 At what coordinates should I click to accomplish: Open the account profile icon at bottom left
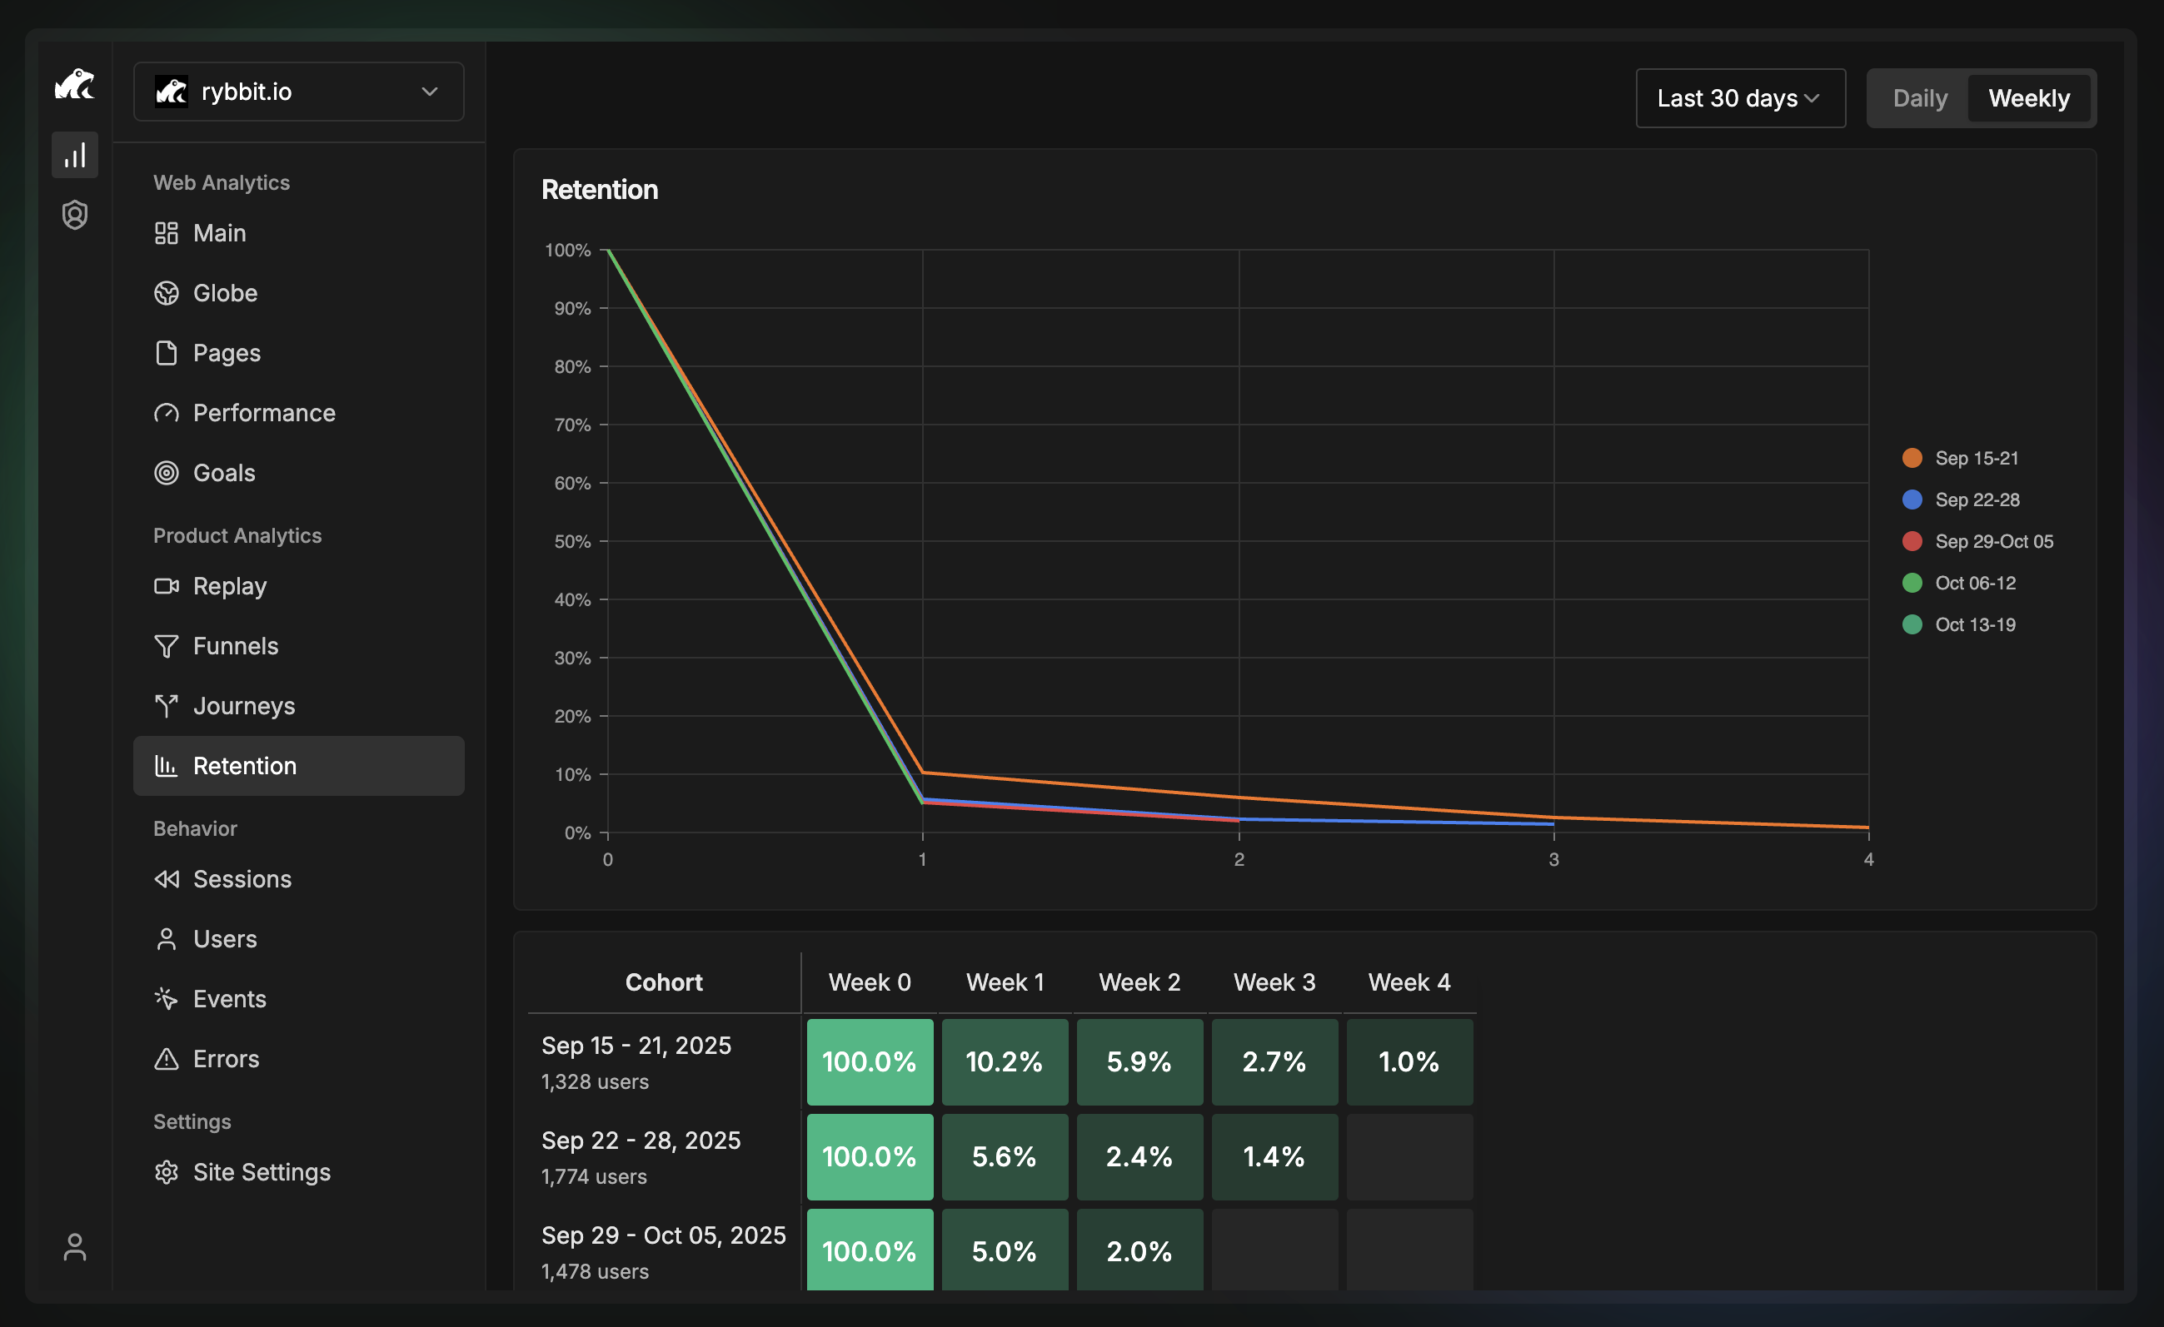tap(75, 1246)
